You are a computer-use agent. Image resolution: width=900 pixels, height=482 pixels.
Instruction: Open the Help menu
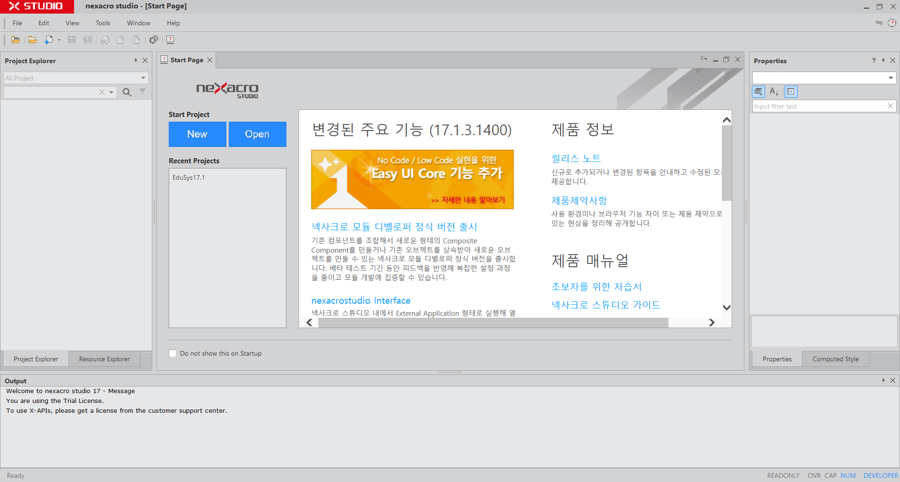(173, 23)
